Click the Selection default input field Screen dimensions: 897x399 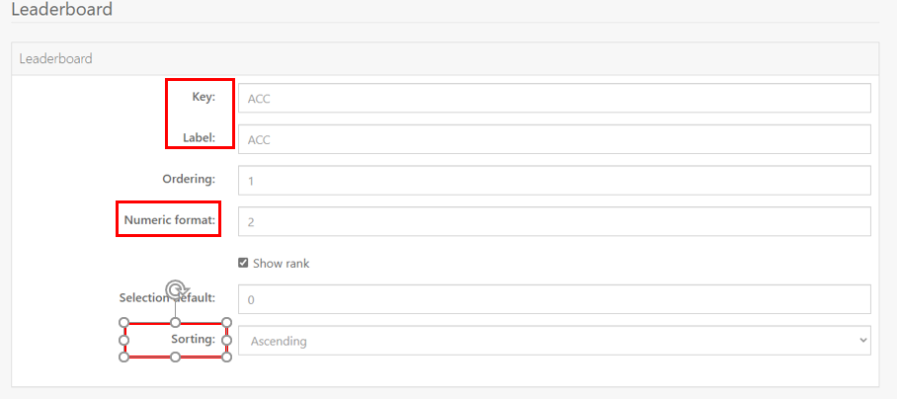pos(554,299)
